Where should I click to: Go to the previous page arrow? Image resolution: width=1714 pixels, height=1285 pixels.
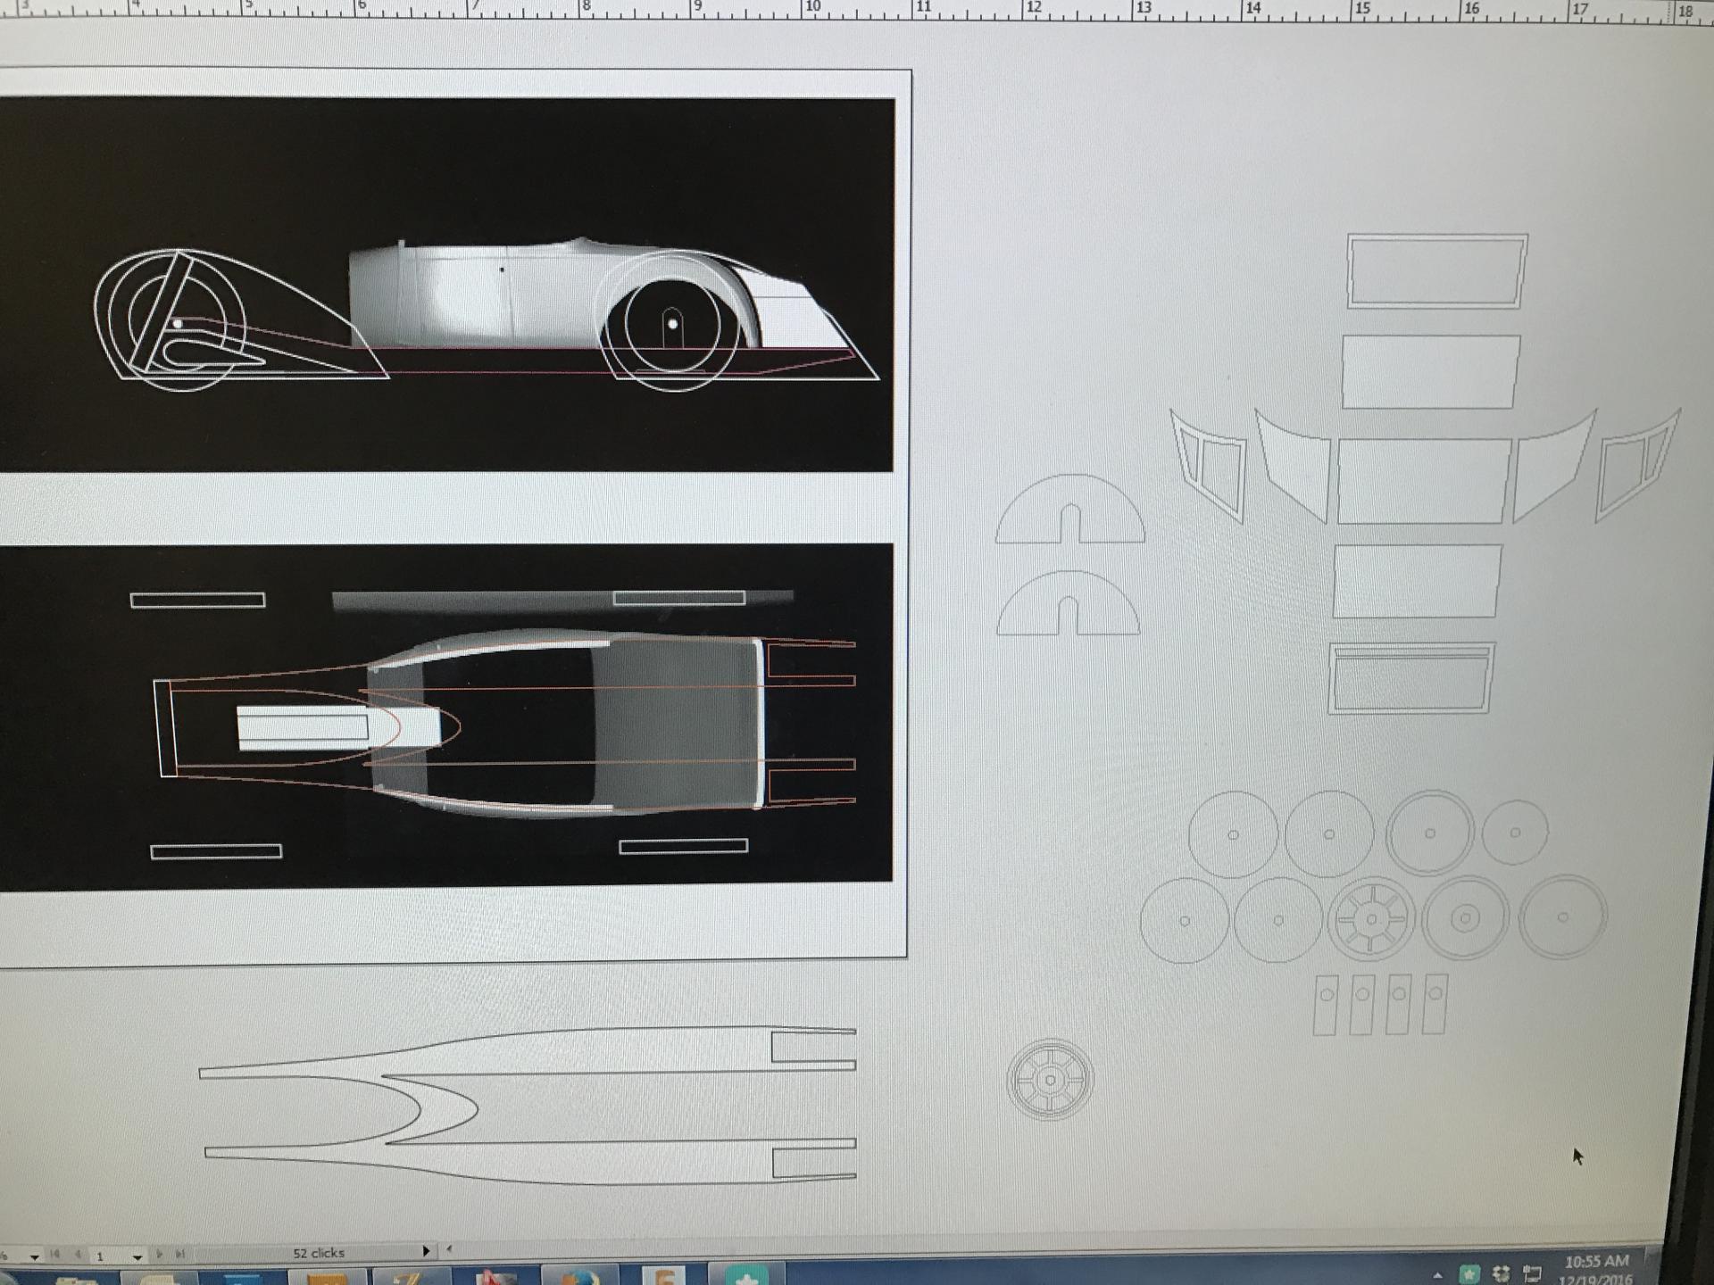tap(79, 1254)
